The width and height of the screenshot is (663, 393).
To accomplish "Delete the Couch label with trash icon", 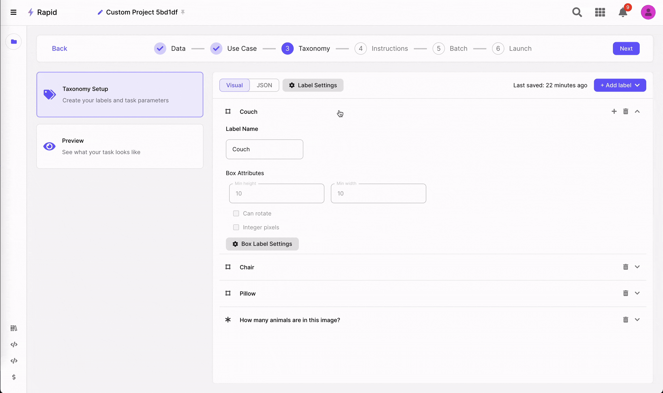I will click(x=626, y=111).
